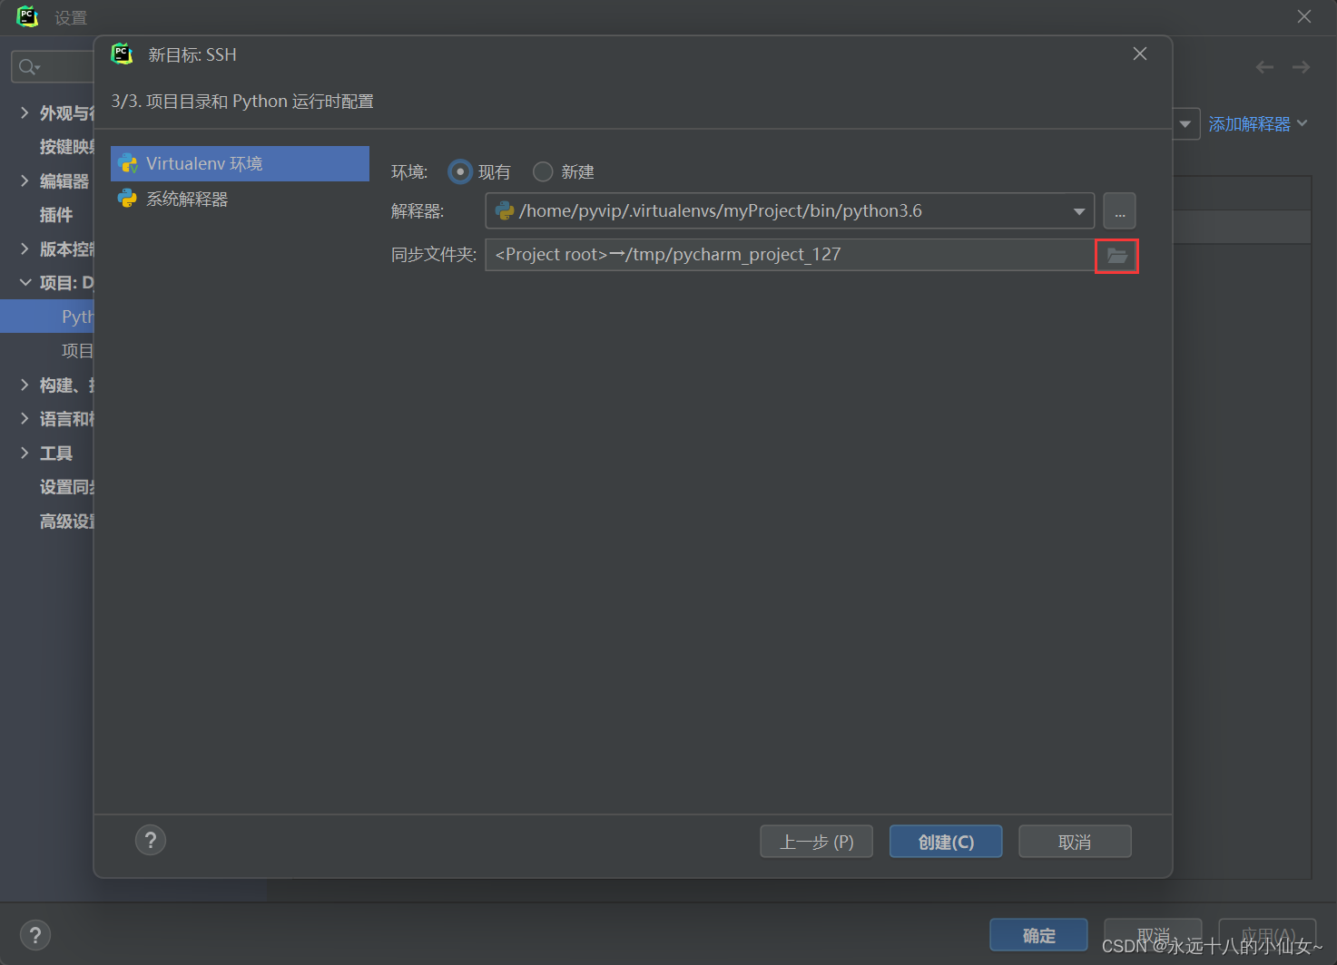The image size is (1337, 965).
Task: Open Advanced Settings (高级设置) page
Action: pyautogui.click(x=66, y=521)
